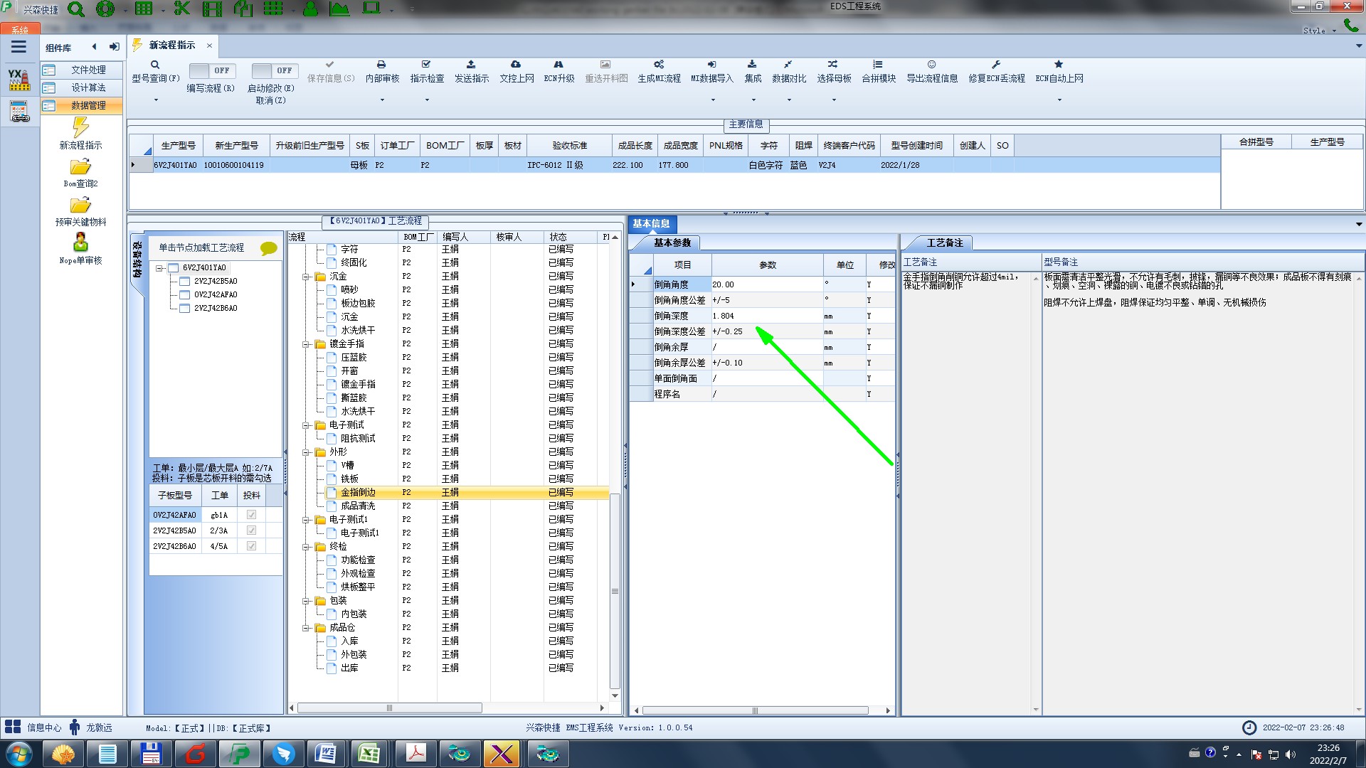Click the 导出流程信息 smiley icon
1366x768 pixels.
(931, 65)
